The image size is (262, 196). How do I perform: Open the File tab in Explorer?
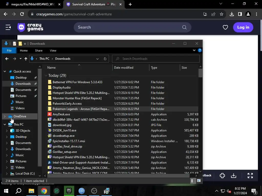click(x=9, y=51)
